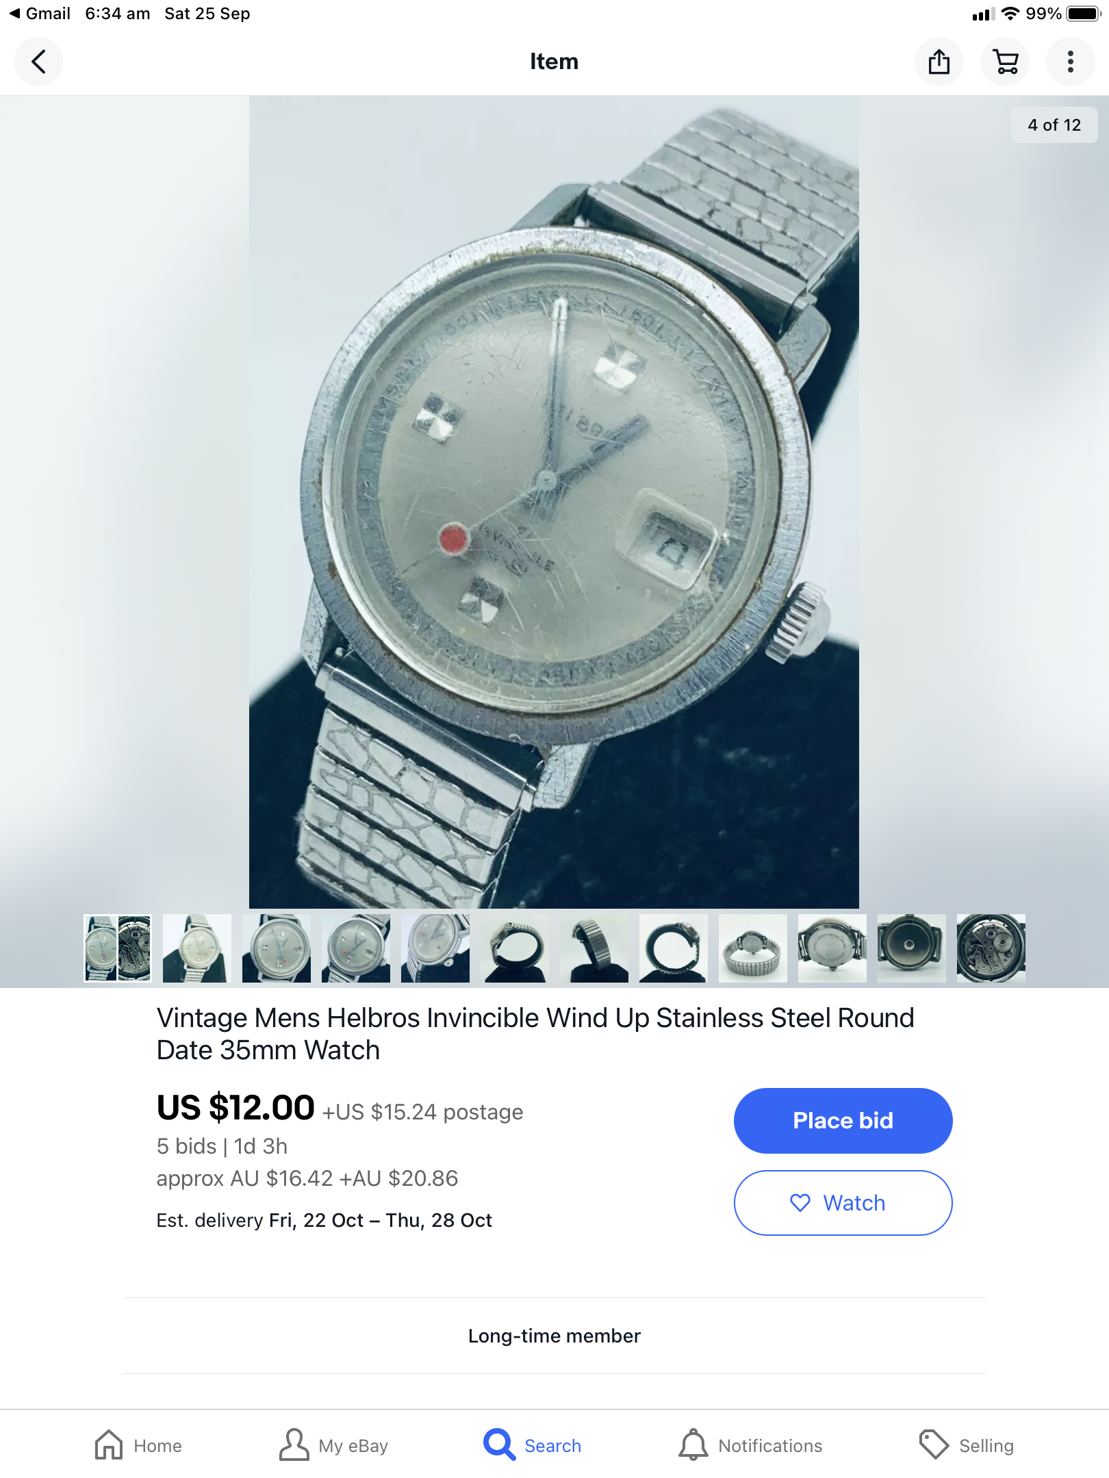The width and height of the screenshot is (1109, 1478).
Task: Open the main watch photo fullscreen
Action: tap(554, 502)
